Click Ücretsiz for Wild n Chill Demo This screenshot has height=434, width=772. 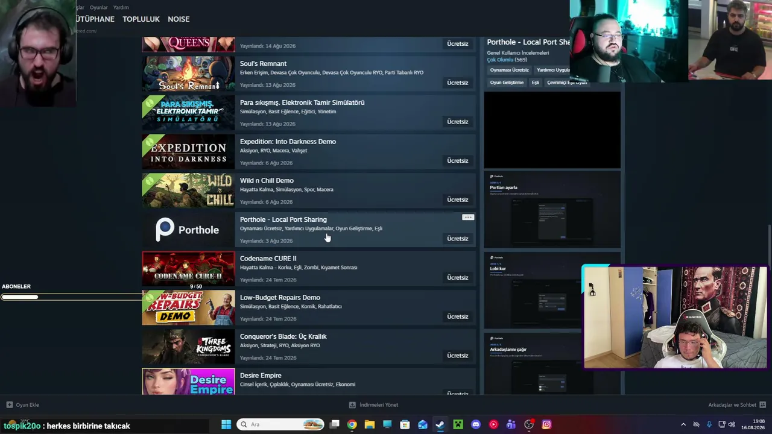pyautogui.click(x=458, y=200)
